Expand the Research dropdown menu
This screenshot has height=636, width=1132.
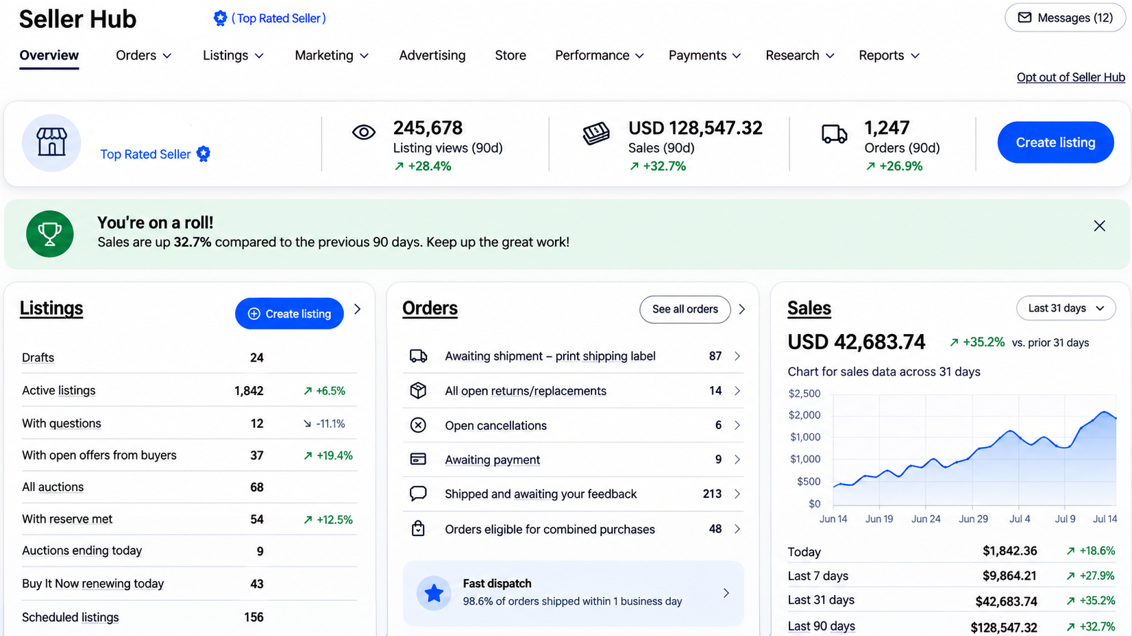pos(800,55)
